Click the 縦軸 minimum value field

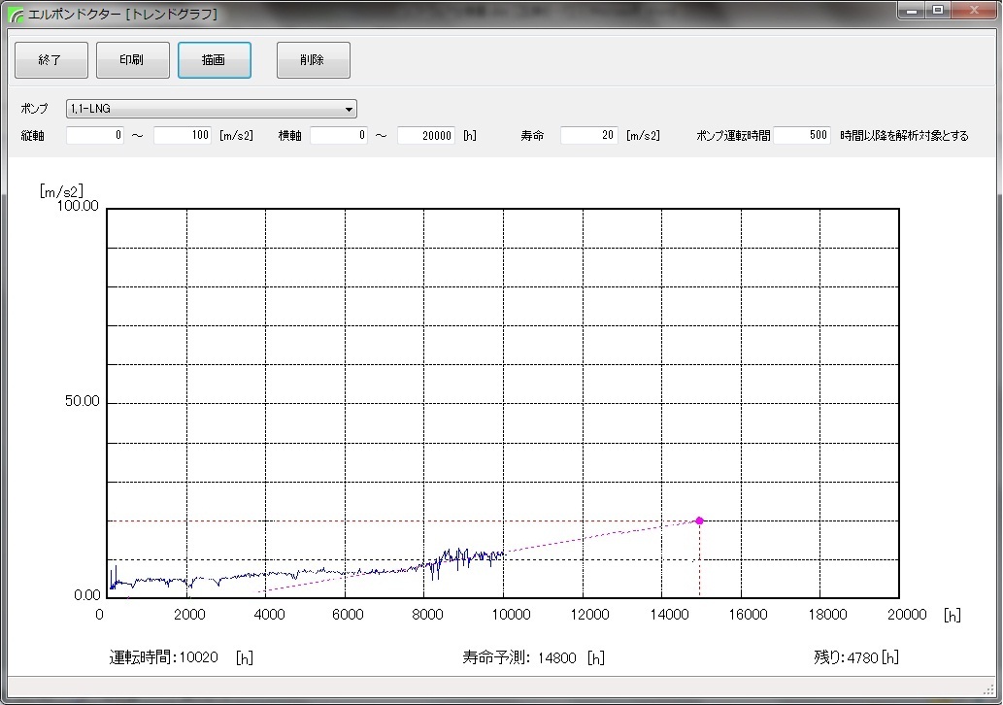point(95,136)
